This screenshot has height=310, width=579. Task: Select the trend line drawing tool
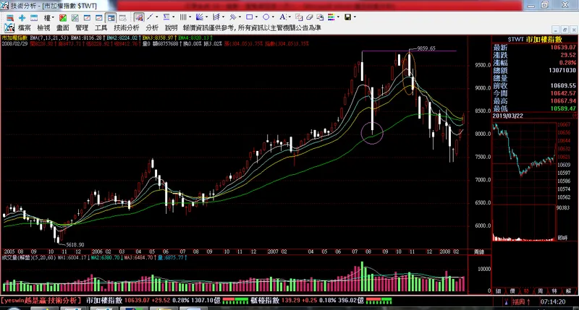(x=150, y=17)
